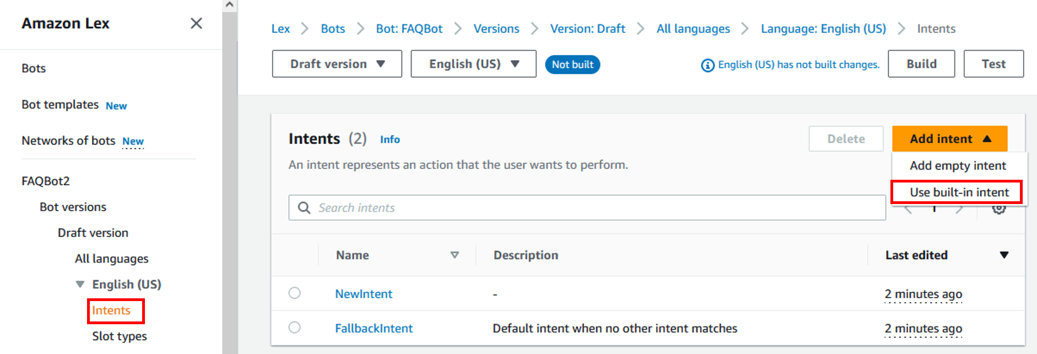The width and height of the screenshot is (1037, 354).
Task: Go to Bot: FAQBot breadcrumb
Action: 409,29
